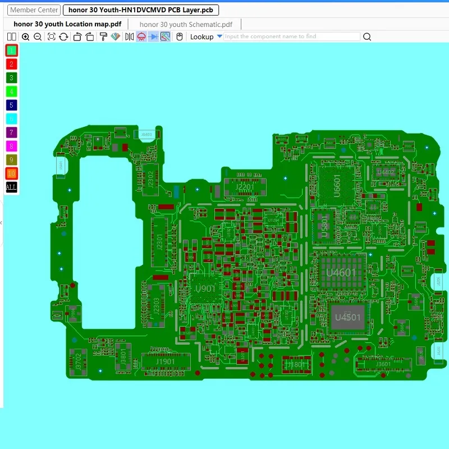
Task: Show ALL layers button
Action: pyautogui.click(x=11, y=187)
